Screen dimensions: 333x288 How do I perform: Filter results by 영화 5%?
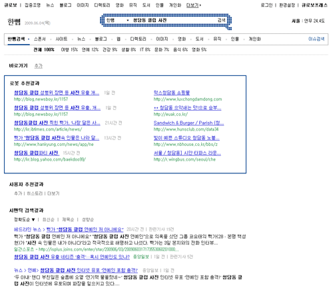199,49
